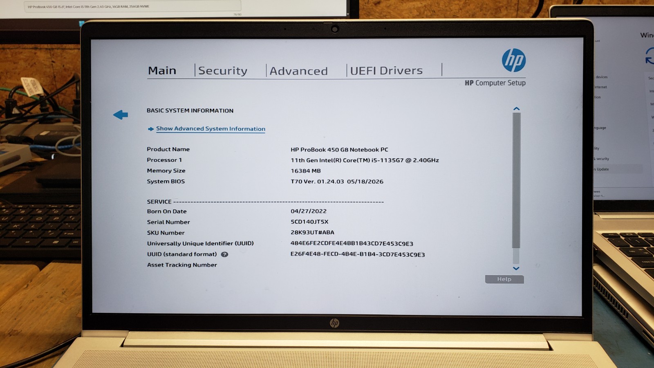Click the 11th Gen Intel Core i5-1135G7 value
Viewport: 654px width, 368px height.
coord(365,160)
